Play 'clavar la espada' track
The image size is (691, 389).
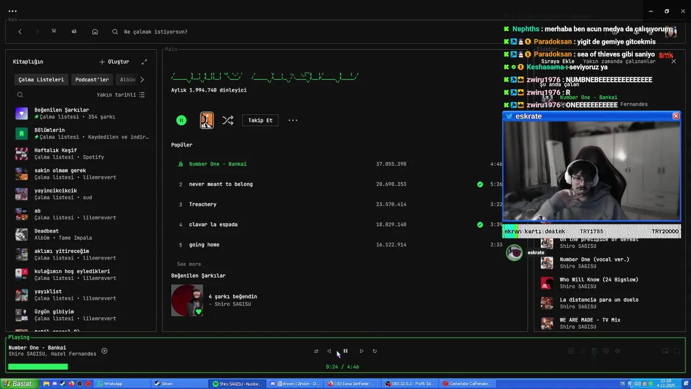(x=213, y=225)
